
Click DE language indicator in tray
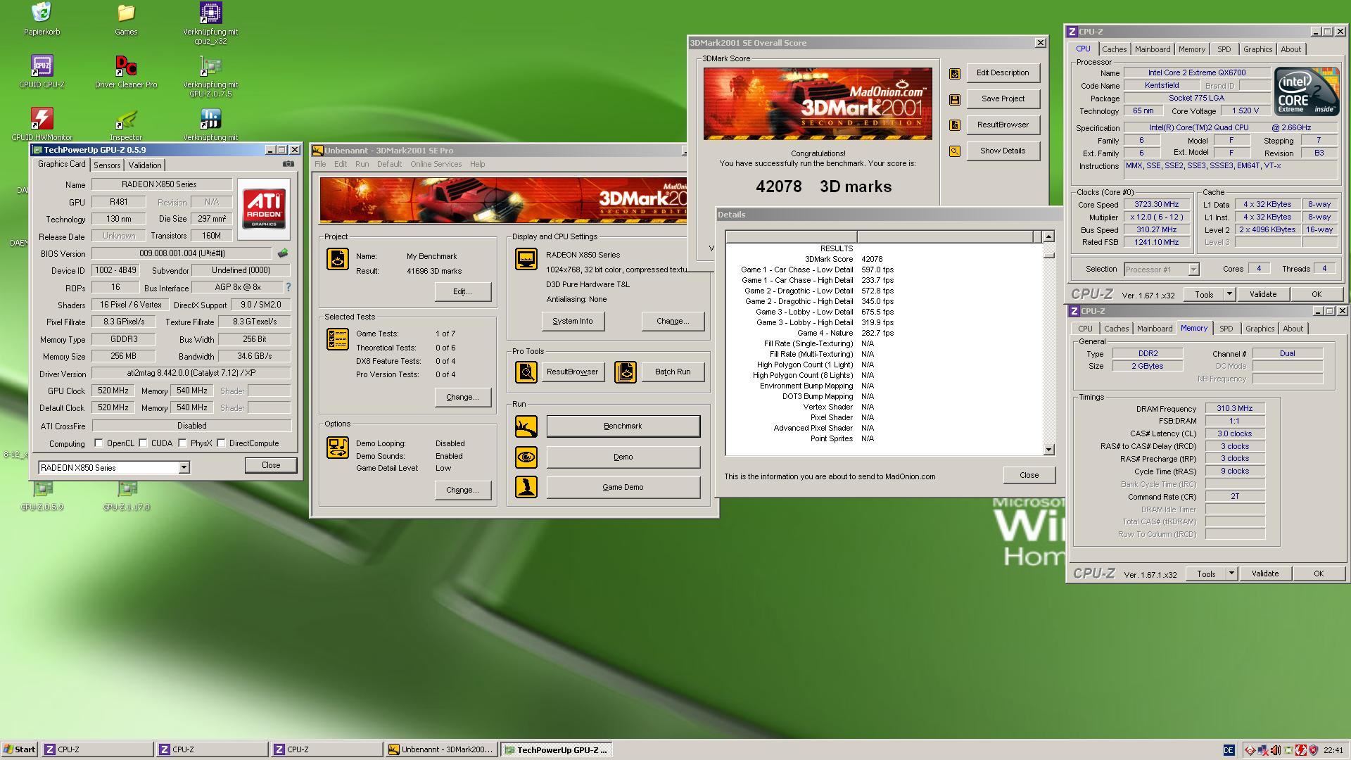pos(1229,750)
